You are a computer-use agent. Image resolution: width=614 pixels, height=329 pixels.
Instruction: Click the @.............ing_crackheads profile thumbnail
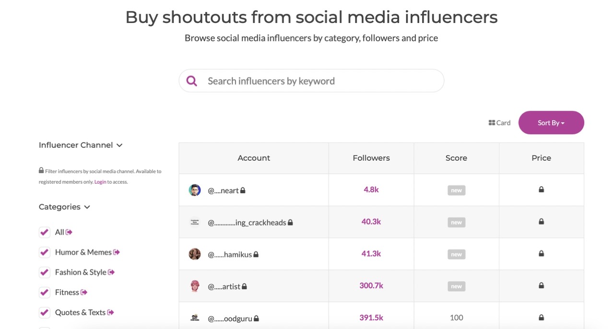click(x=194, y=223)
